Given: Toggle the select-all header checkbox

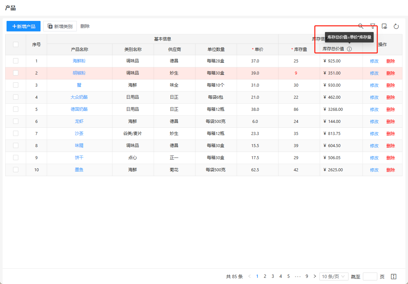Looking at the screenshot, I should click(16, 44).
